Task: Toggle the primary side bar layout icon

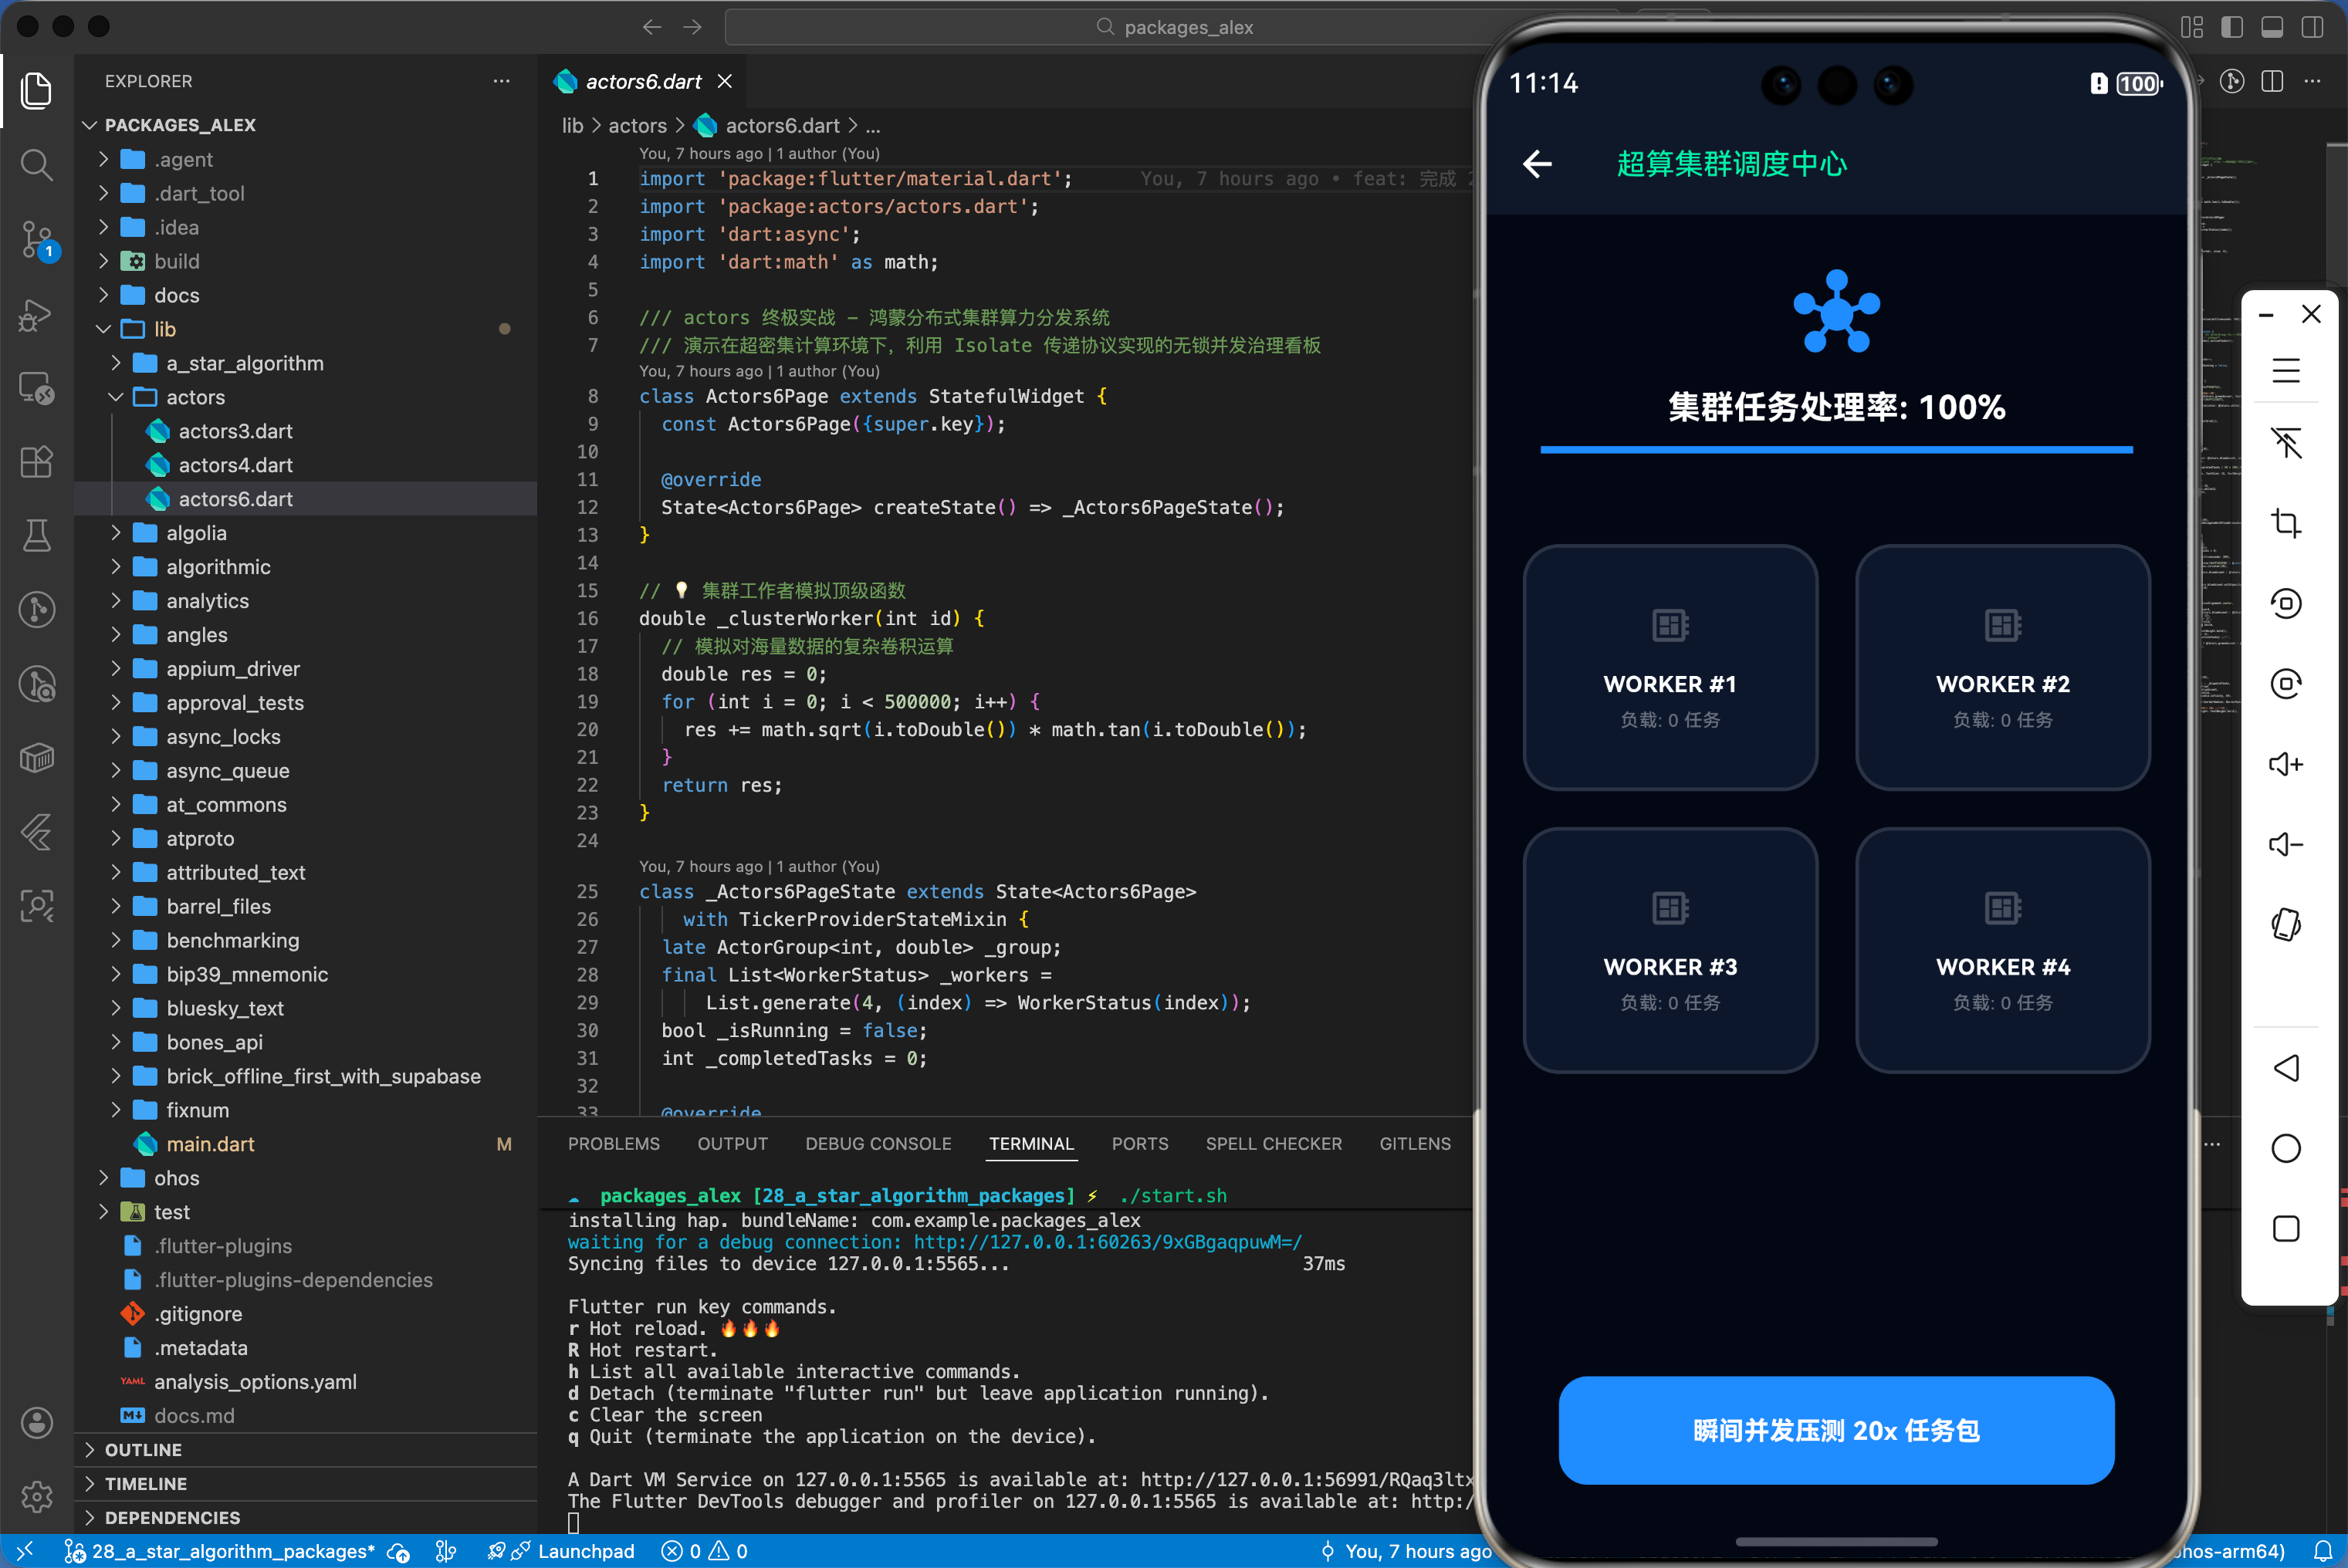Action: coord(2231,27)
